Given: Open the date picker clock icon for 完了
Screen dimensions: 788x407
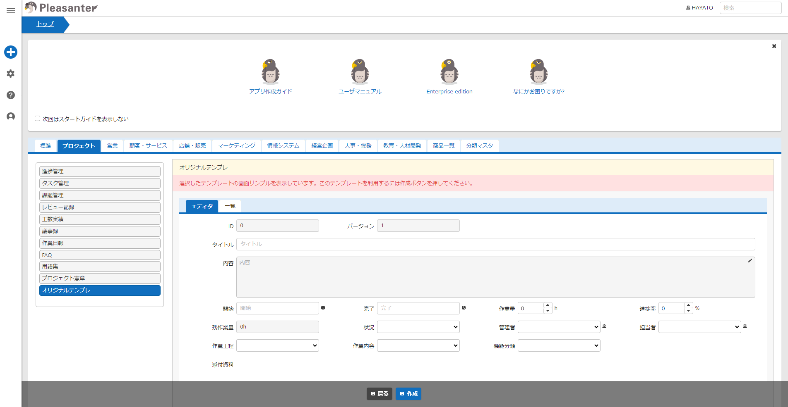Looking at the screenshot, I should coord(464,308).
